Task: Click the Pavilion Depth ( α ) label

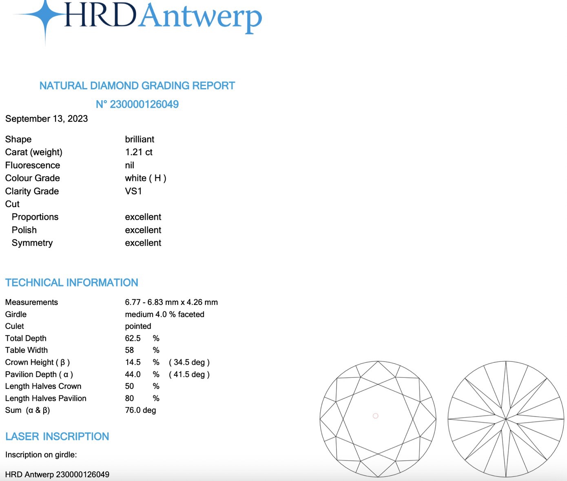Action: pyautogui.click(x=39, y=374)
